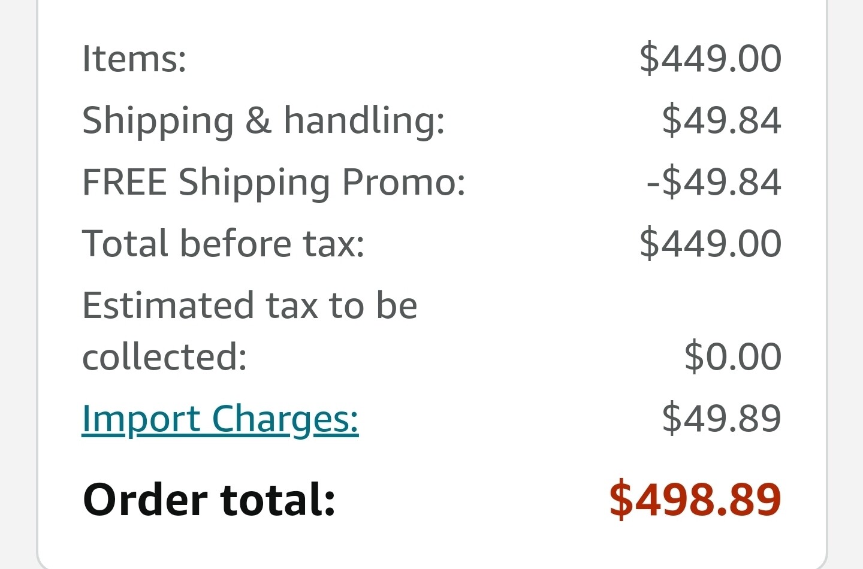The width and height of the screenshot is (863, 569).
Task: Select the Total before tax amount $449.00
Action: click(710, 244)
